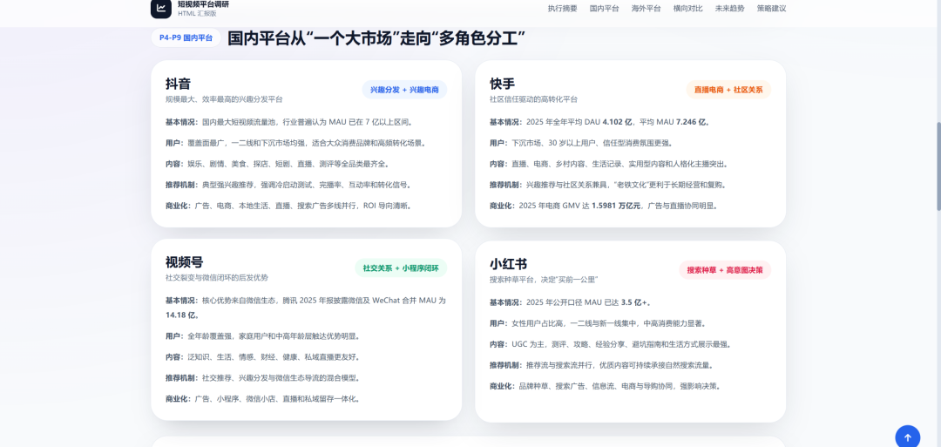941x447 pixels.
Task: Click the P4-P9 国内平台 badge
Action: point(186,37)
